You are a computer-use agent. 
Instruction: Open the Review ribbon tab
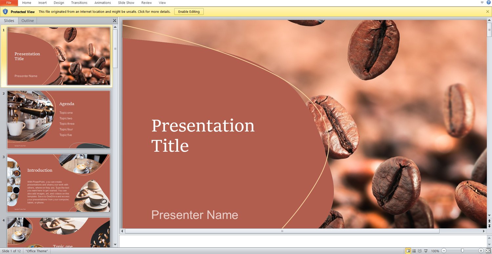point(147,3)
